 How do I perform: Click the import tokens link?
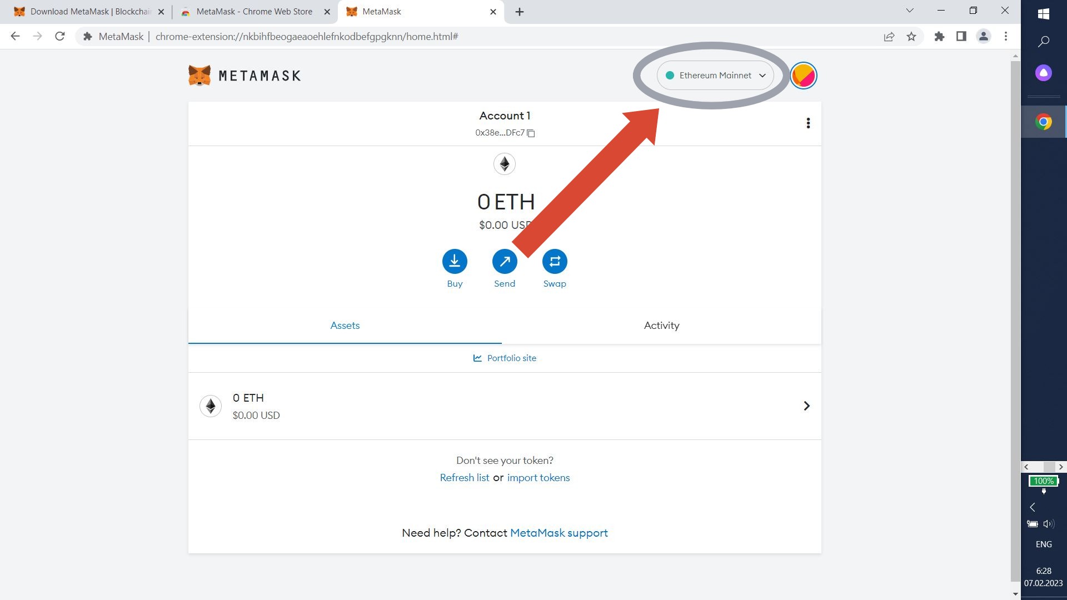(538, 478)
